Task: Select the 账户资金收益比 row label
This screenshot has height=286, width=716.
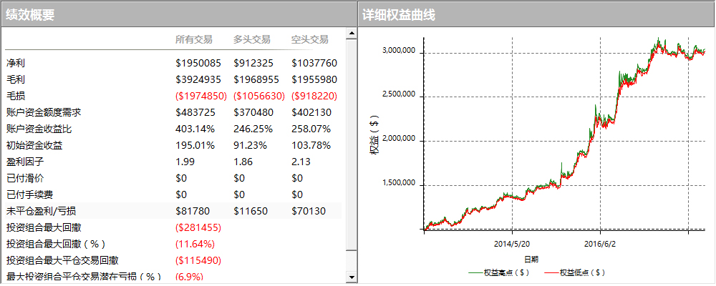Action: point(39,129)
